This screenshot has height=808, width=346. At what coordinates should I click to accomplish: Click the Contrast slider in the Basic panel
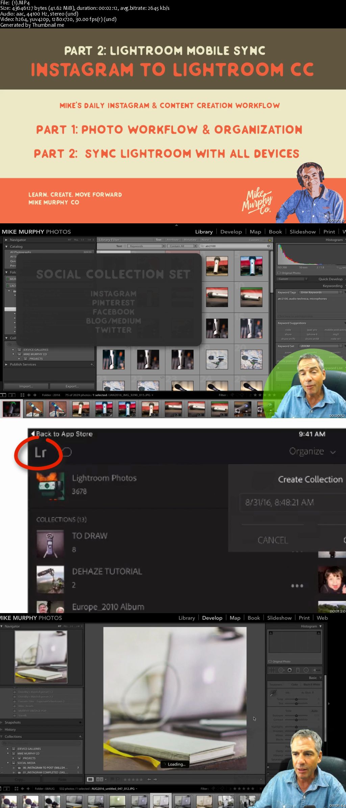[x=296, y=720]
